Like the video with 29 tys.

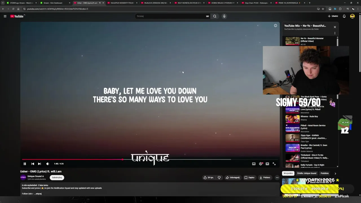pos(209,178)
